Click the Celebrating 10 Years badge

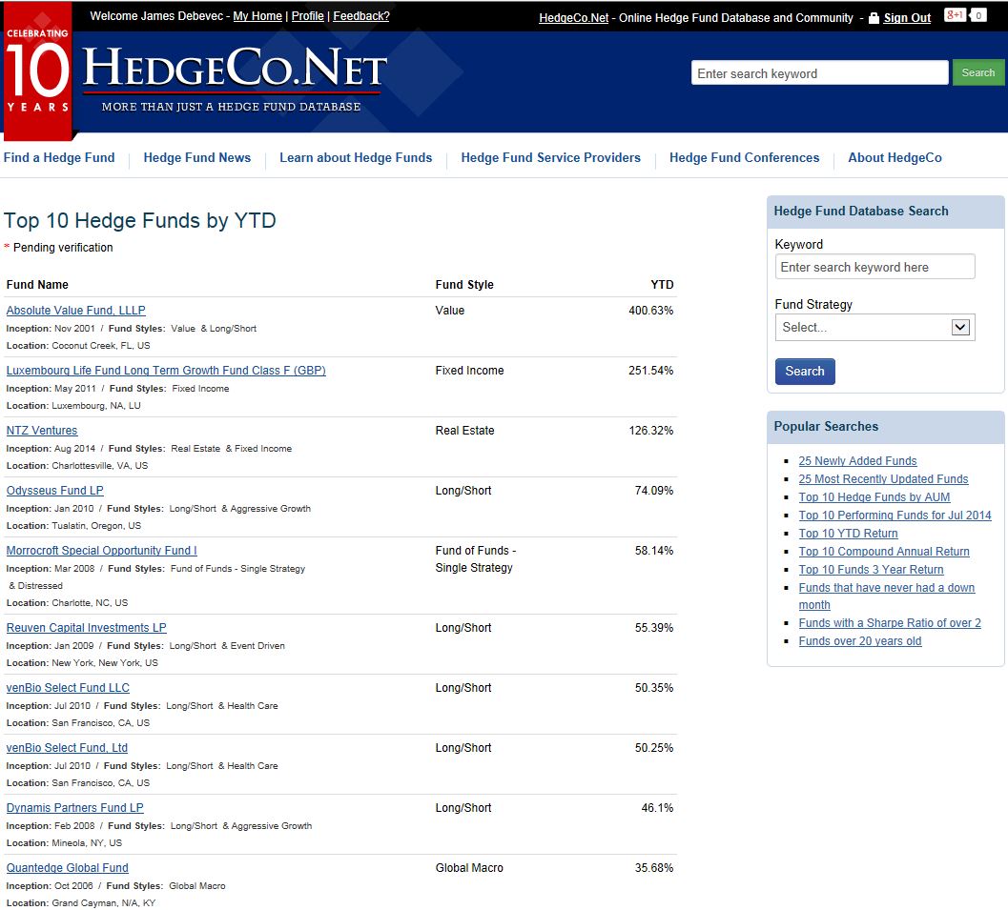(x=38, y=71)
